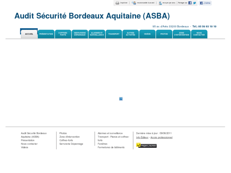Open the Autres Activités tab
The height and width of the screenshot is (173, 231).
click(131, 34)
